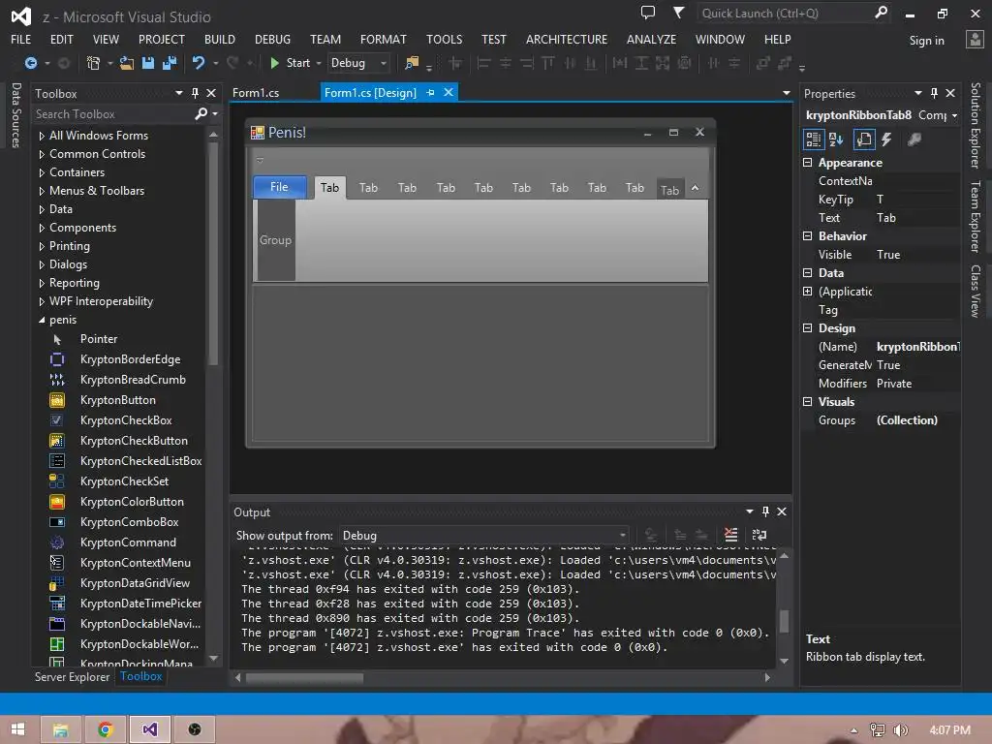Screen dimensions: 992x744
Task: Click the Find in Files toolbar icon
Action: click(412, 63)
